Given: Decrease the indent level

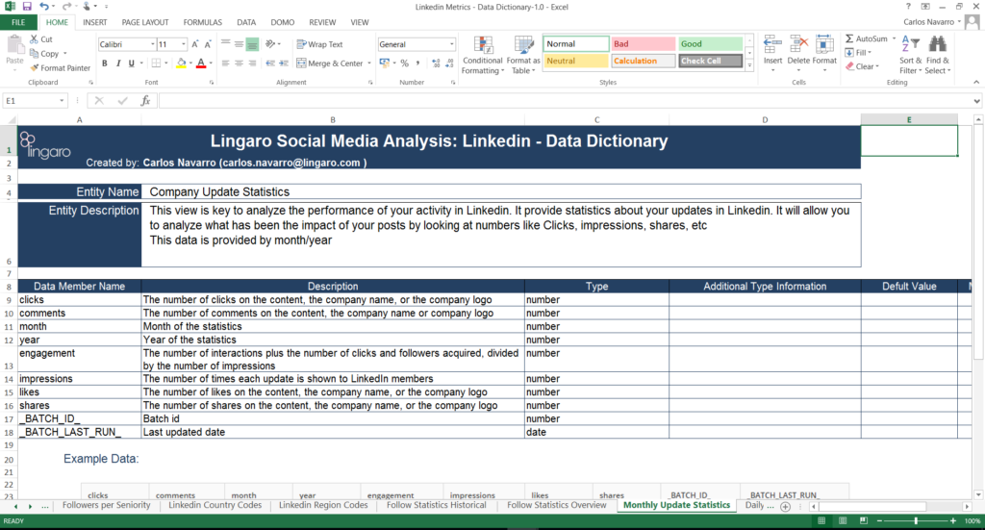Looking at the screenshot, I should pos(270,63).
